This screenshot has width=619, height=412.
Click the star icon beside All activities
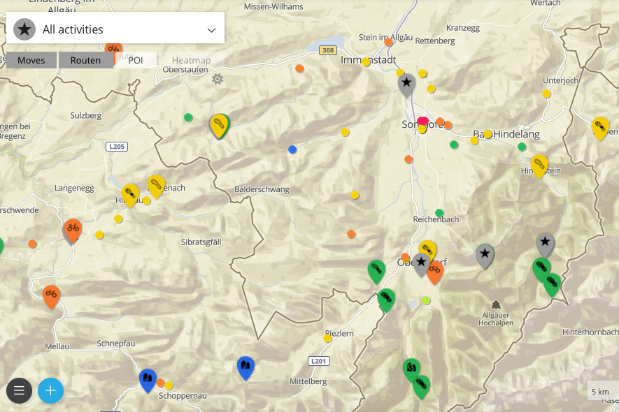(24, 29)
